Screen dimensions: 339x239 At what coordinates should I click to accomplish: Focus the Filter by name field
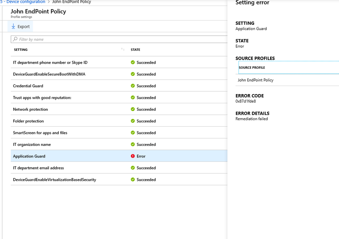tap(119, 39)
